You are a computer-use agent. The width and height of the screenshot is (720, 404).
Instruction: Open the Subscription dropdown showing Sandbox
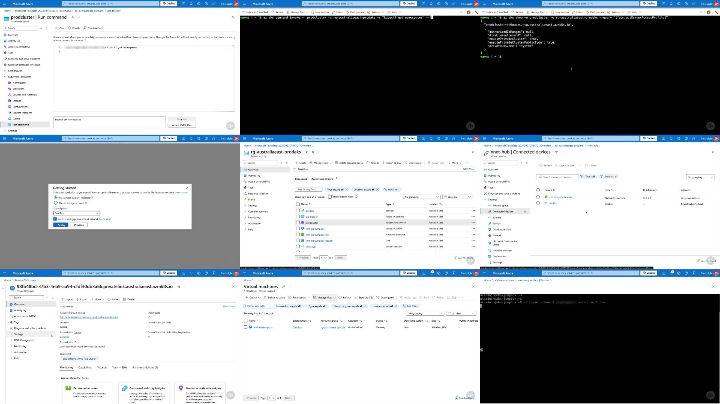coord(76,213)
